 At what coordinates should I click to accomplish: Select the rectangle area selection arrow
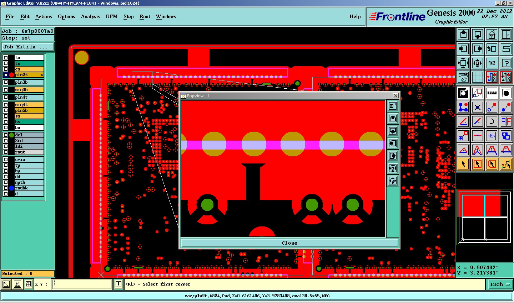[478, 164]
